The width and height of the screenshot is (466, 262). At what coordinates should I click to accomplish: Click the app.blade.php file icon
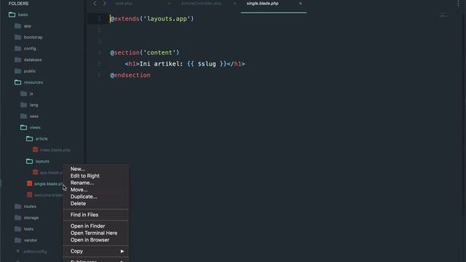(x=36, y=172)
